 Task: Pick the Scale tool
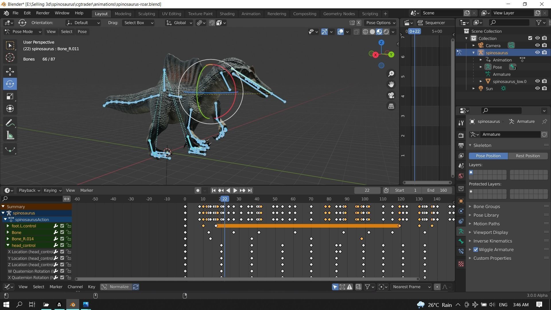(x=10, y=96)
